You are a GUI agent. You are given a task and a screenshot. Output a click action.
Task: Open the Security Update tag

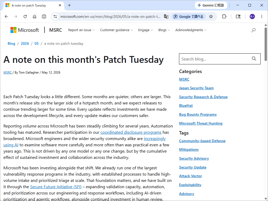click(x=193, y=167)
